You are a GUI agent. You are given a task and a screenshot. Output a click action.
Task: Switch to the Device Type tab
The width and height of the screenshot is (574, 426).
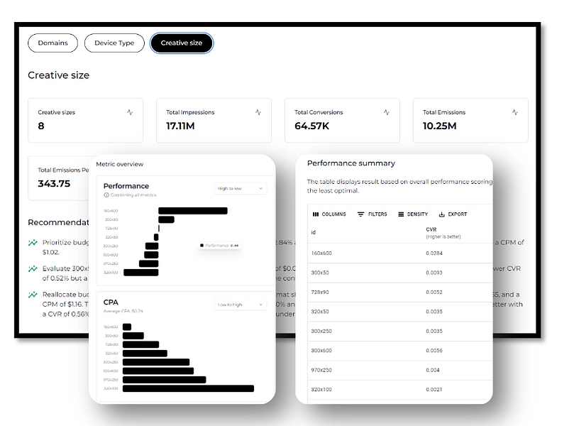click(114, 43)
